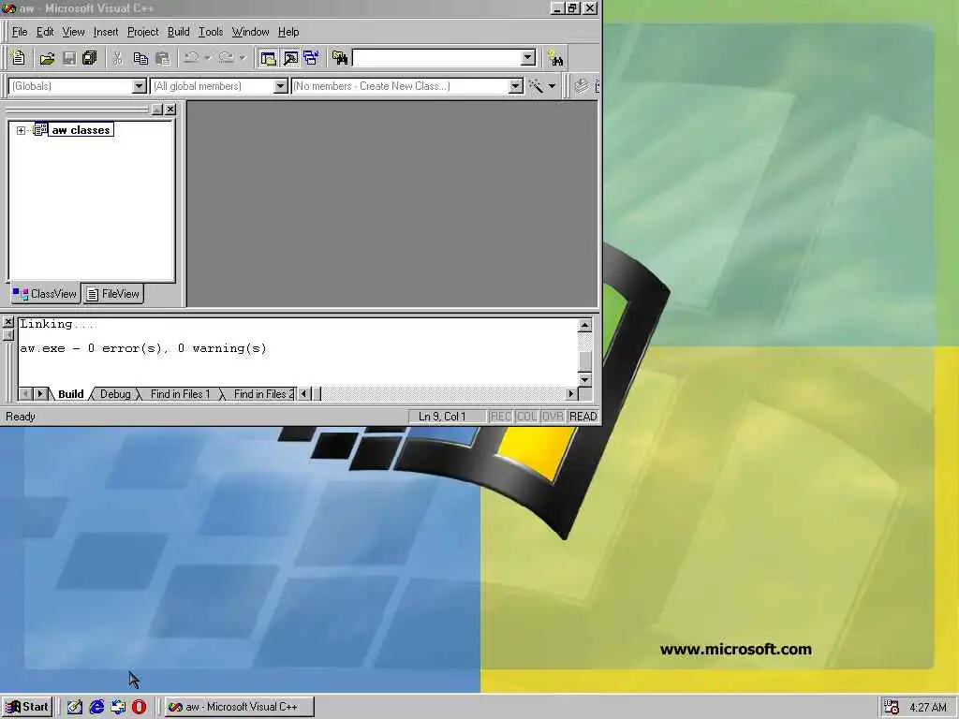Click output horizontal scroll right arrow
This screenshot has height=719, width=959.
[571, 394]
